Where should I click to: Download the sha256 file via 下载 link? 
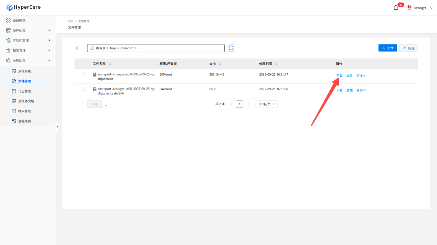339,90
